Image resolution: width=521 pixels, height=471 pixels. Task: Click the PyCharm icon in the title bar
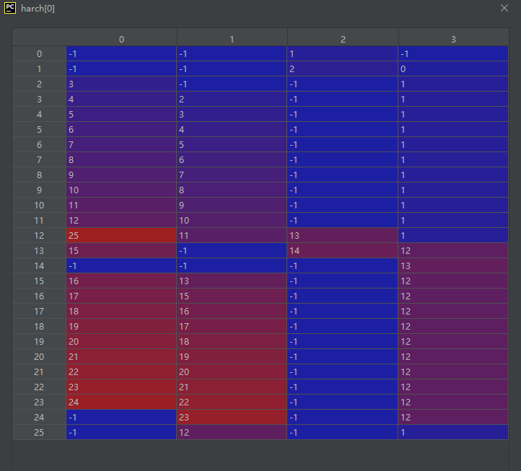pos(10,8)
